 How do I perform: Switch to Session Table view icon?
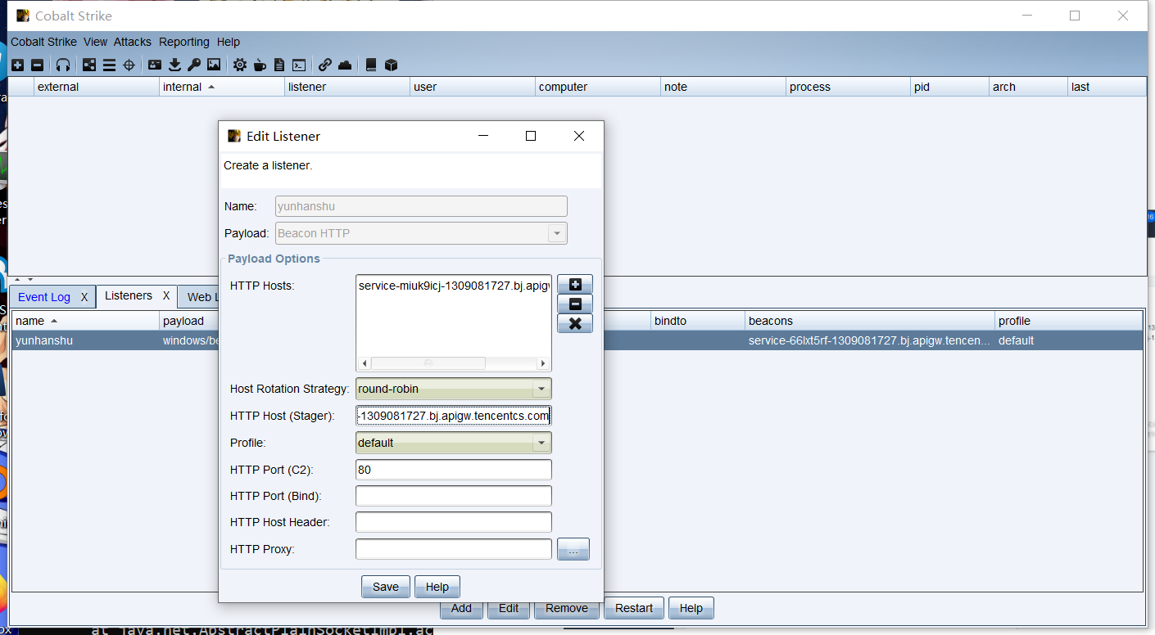click(109, 65)
